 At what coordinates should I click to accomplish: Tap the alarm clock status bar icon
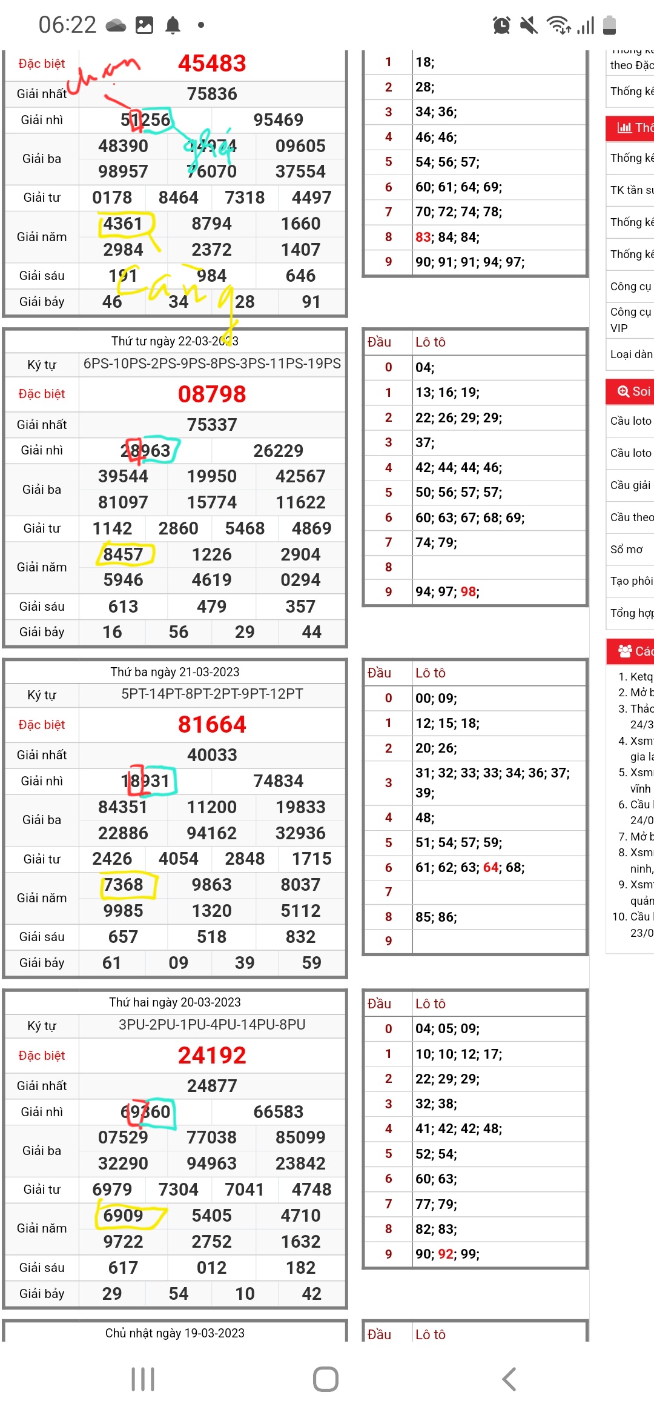(x=501, y=25)
